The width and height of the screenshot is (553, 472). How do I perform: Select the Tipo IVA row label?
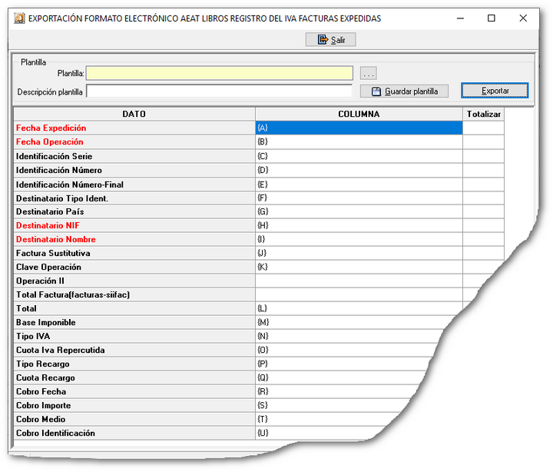point(134,336)
